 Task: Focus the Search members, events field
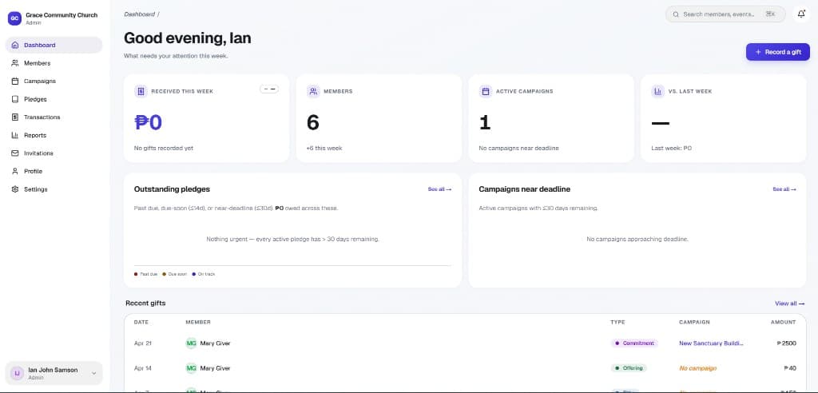click(725, 14)
